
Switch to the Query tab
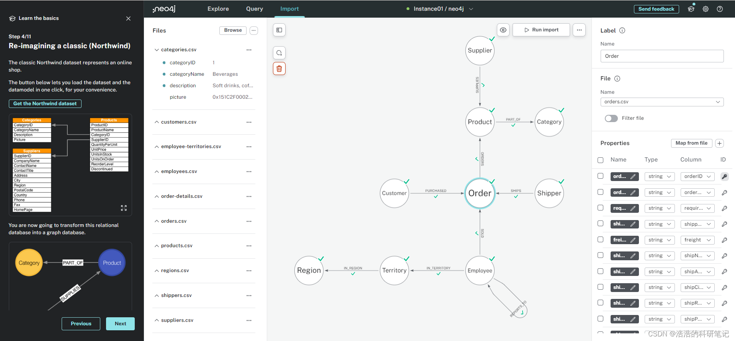(255, 9)
